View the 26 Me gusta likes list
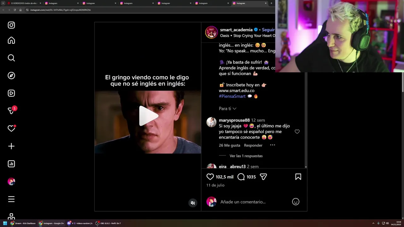The image size is (404, 227). (x=229, y=145)
